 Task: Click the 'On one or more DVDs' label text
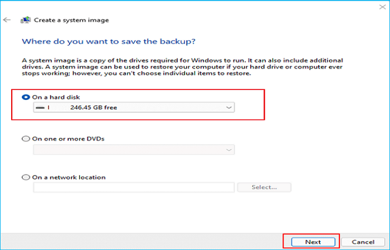click(x=69, y=139)
